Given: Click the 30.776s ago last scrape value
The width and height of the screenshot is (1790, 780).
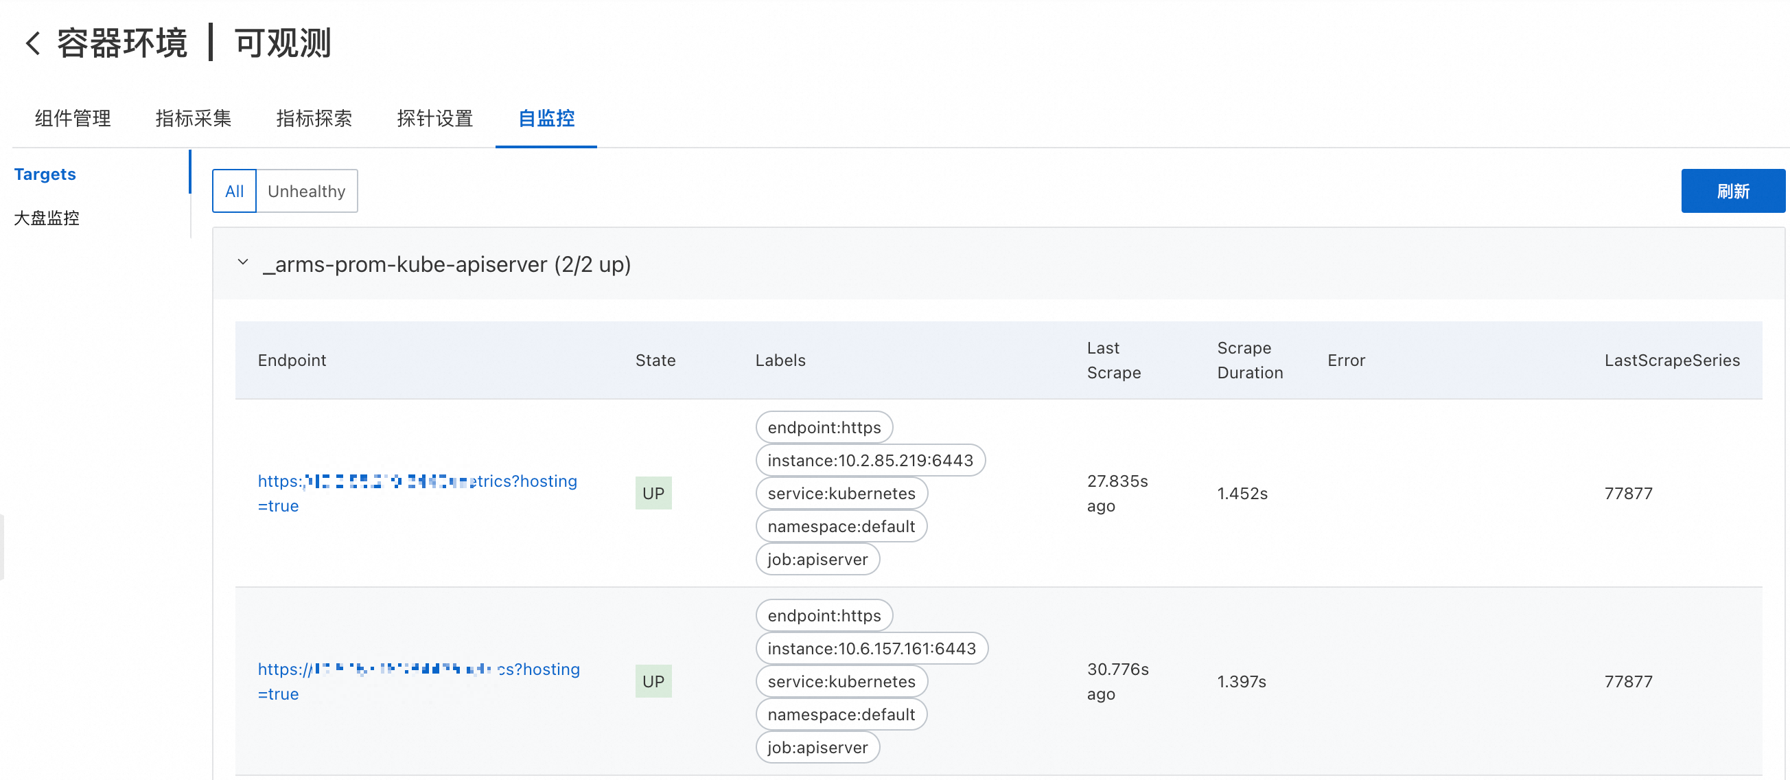Looking at the screenshot, I should click(1117, 681).
